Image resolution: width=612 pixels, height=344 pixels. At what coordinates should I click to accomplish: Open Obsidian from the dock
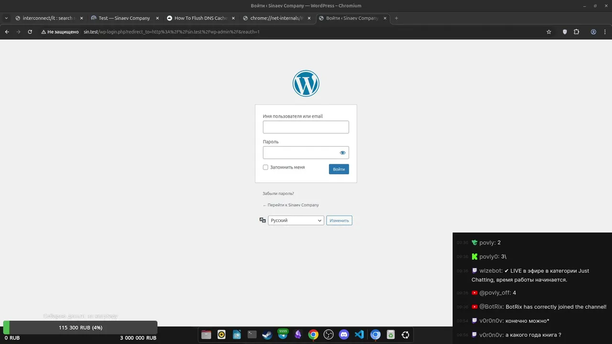[x=298, y=335]
